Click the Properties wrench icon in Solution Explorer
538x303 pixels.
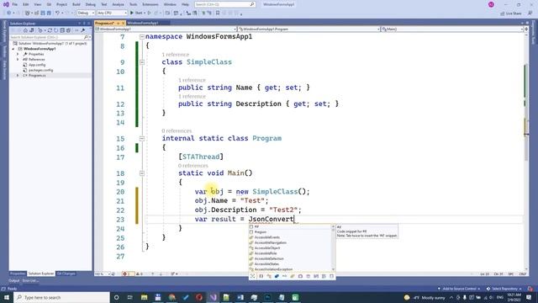tap(83, 30)
